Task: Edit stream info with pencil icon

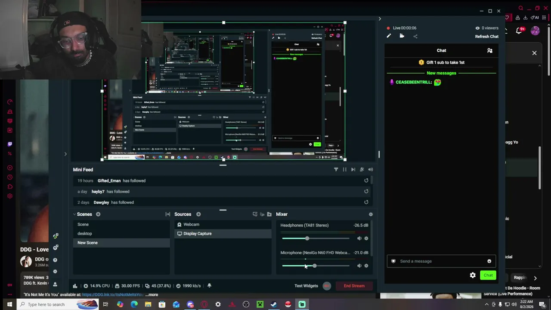Action: 389,36
